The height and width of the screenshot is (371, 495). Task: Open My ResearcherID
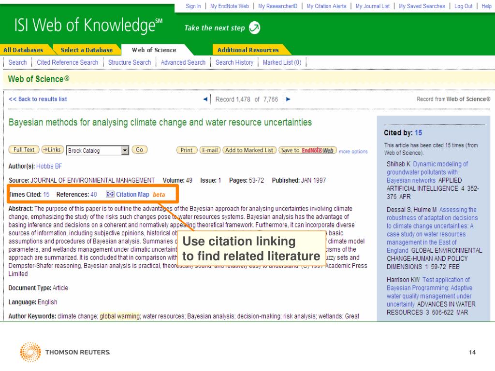click(278, 6)
